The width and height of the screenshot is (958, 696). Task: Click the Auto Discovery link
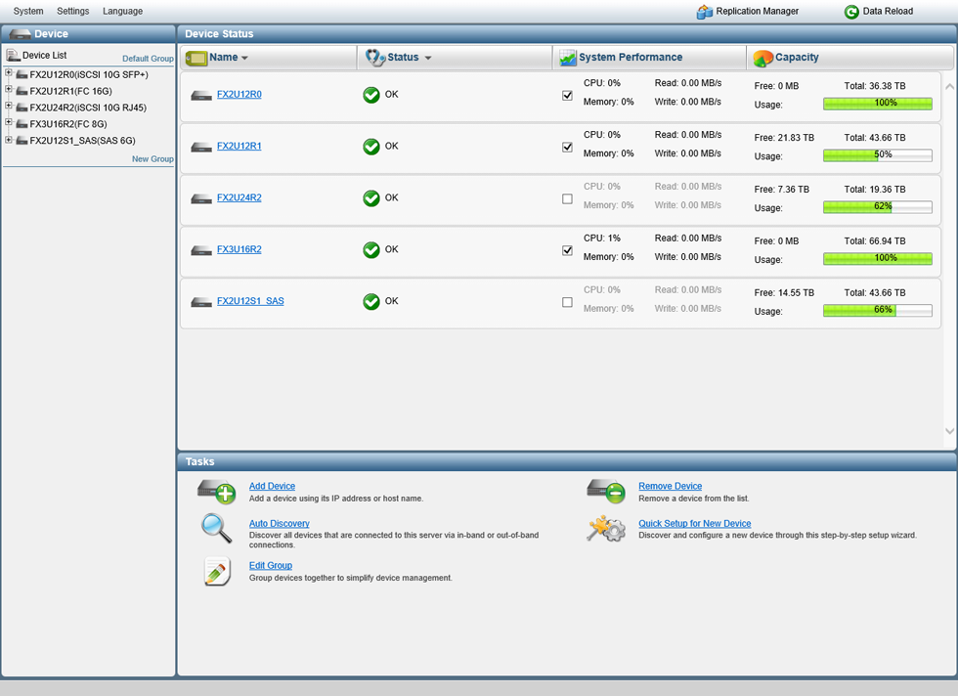280,523
